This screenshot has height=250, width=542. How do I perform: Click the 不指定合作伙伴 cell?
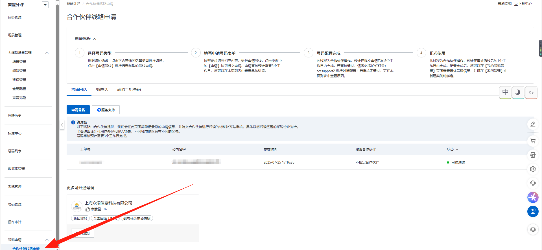367,162
